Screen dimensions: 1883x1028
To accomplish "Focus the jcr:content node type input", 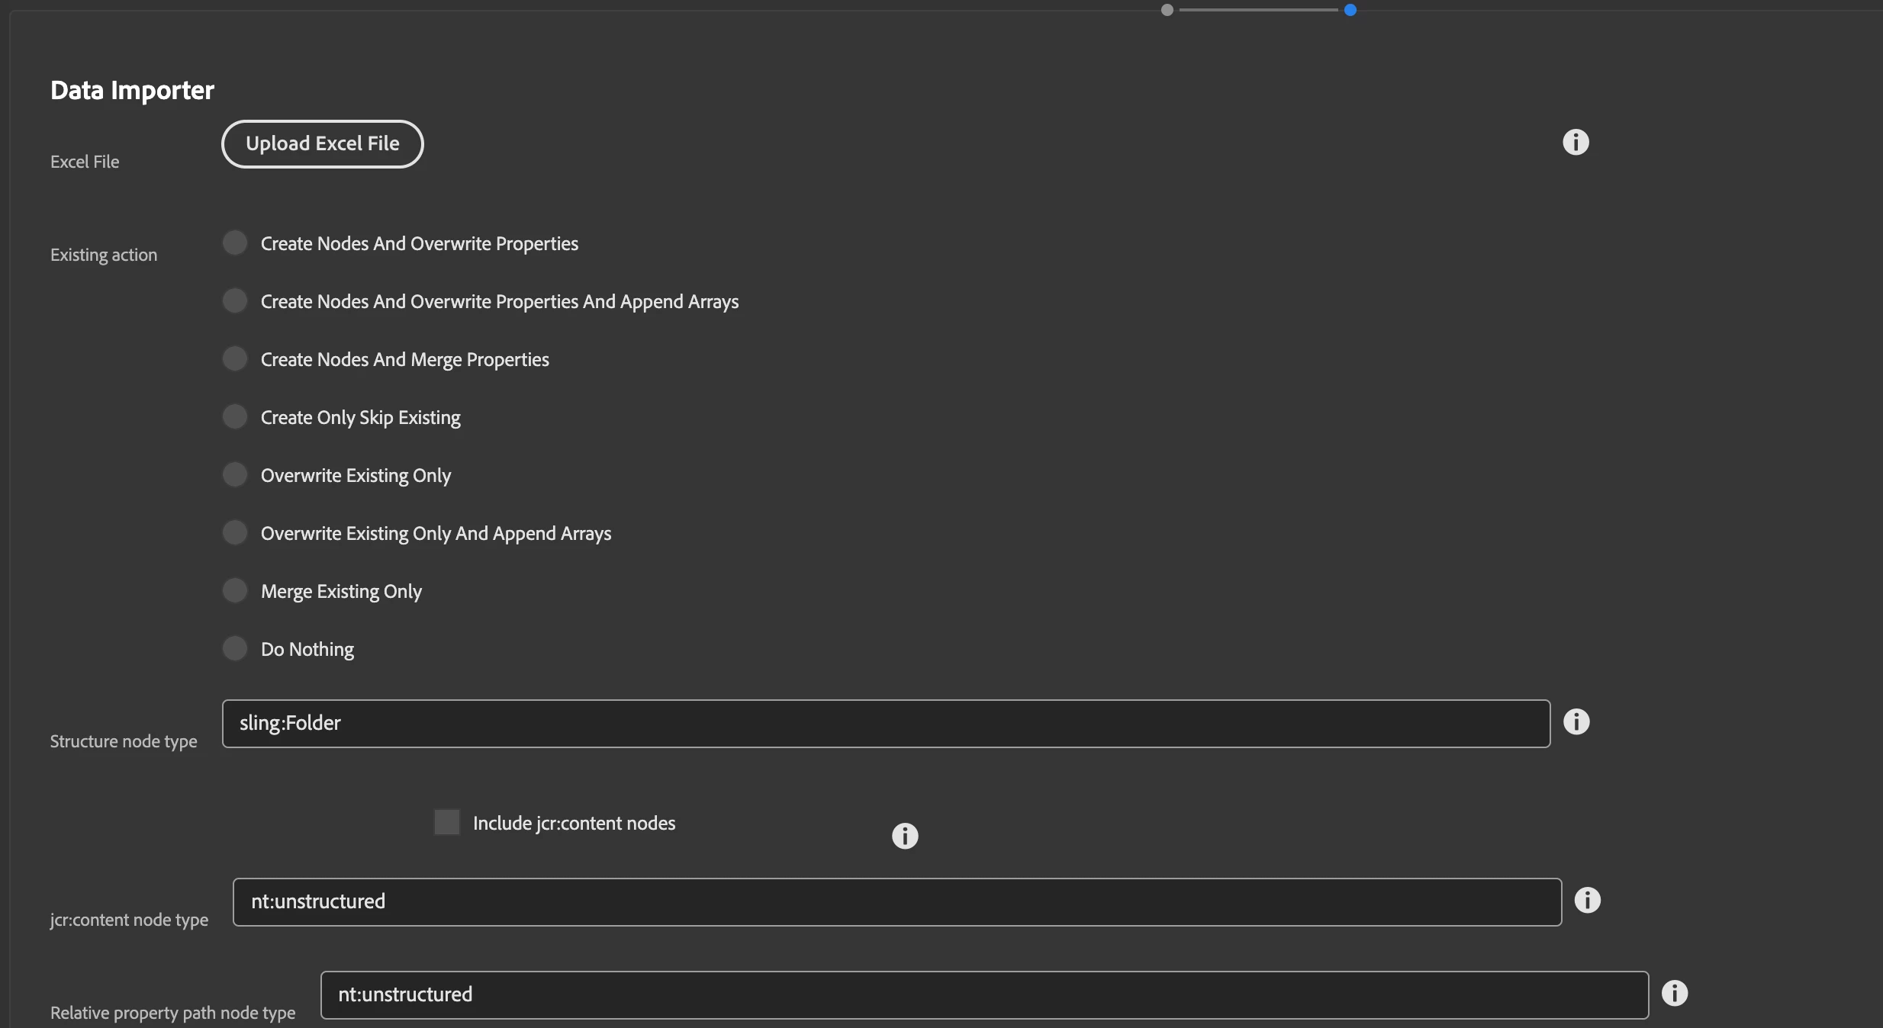I will (x=896, y=901).
